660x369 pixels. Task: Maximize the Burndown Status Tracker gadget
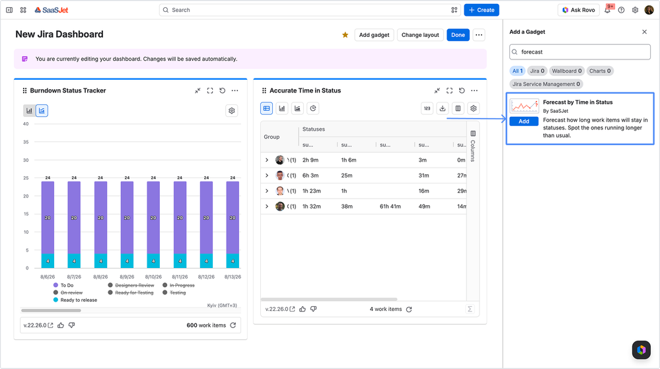(210, 90)
